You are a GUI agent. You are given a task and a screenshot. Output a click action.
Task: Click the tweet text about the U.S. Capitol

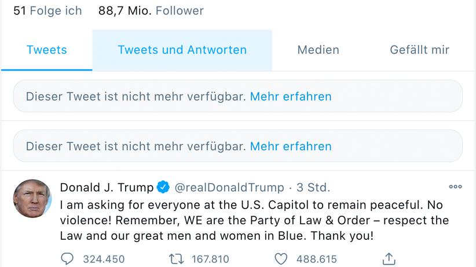254,220
